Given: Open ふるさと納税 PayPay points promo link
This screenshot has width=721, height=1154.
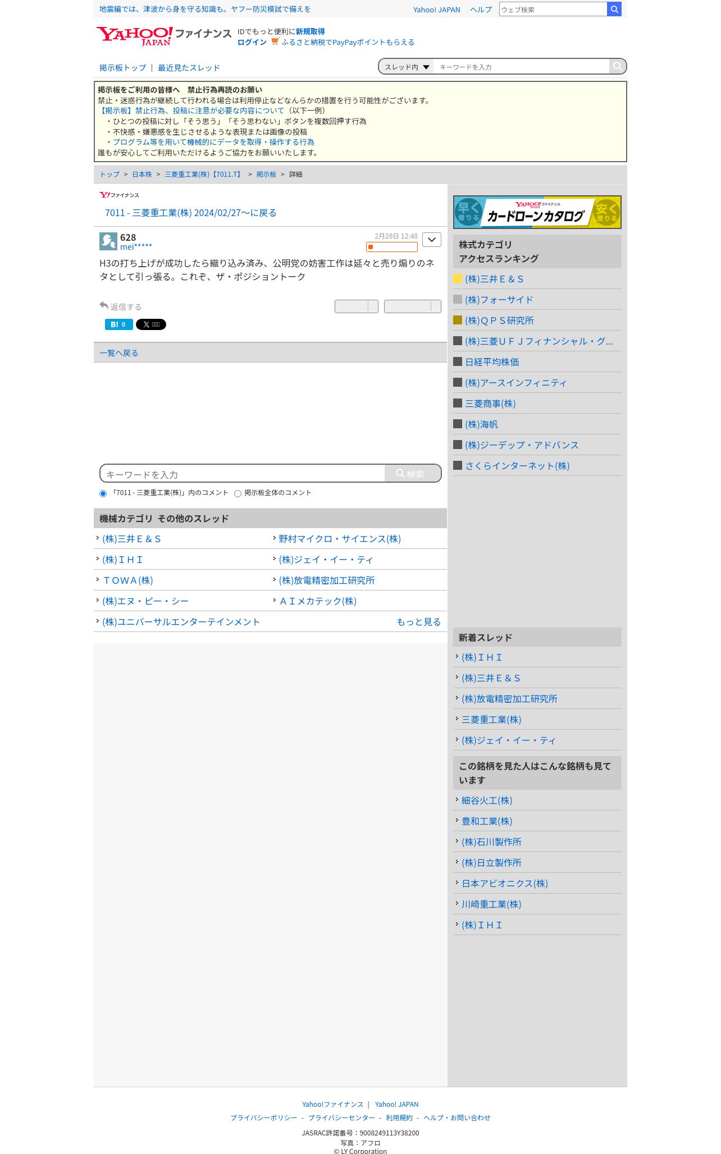Looking at the screenshot, I should 348,42.
